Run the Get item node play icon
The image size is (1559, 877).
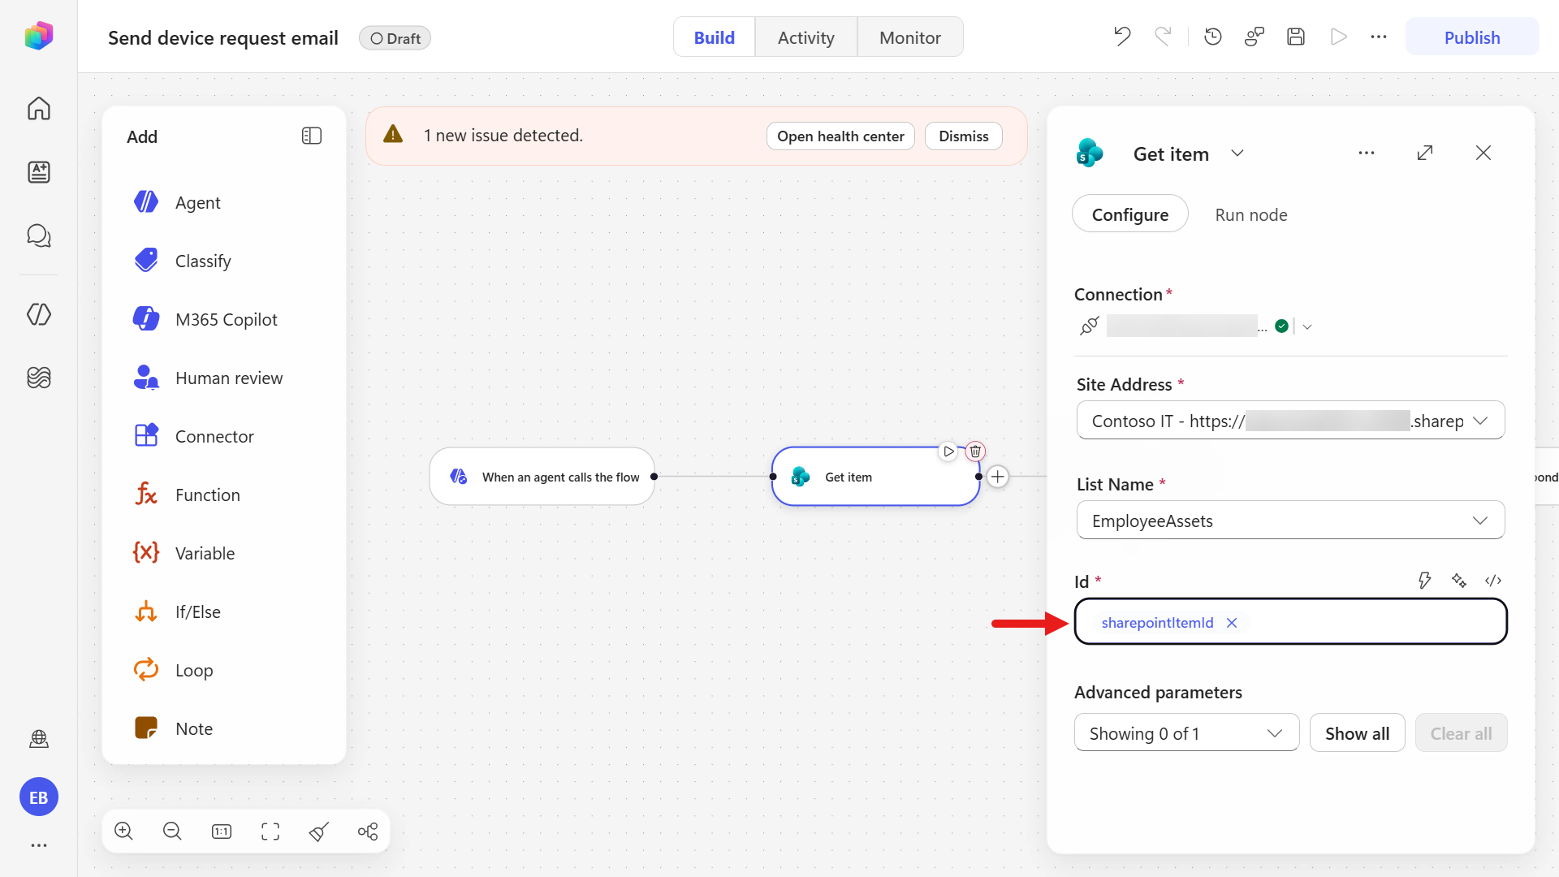(x=948, y=451)
